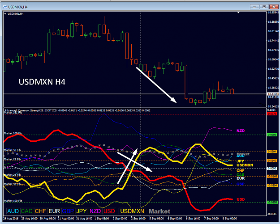Click the USDMXN,H4 chart window icon
The image size is (280, 224).
pos(5,7)
